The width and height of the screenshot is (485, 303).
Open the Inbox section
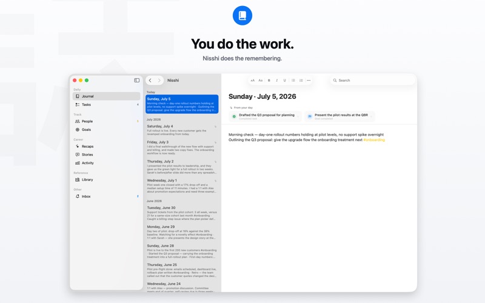107,196
